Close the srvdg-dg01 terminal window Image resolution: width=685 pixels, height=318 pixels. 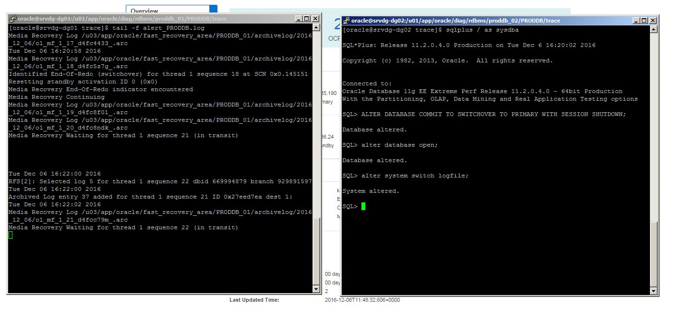pyautogui.click(x=315, y=19)
